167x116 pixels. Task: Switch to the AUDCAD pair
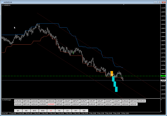pyautogui.click(x=18, y=104)
